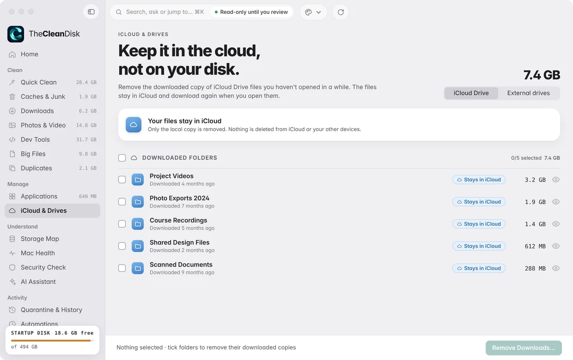Click the Quarantine & History clock icon

click(12, 310)
